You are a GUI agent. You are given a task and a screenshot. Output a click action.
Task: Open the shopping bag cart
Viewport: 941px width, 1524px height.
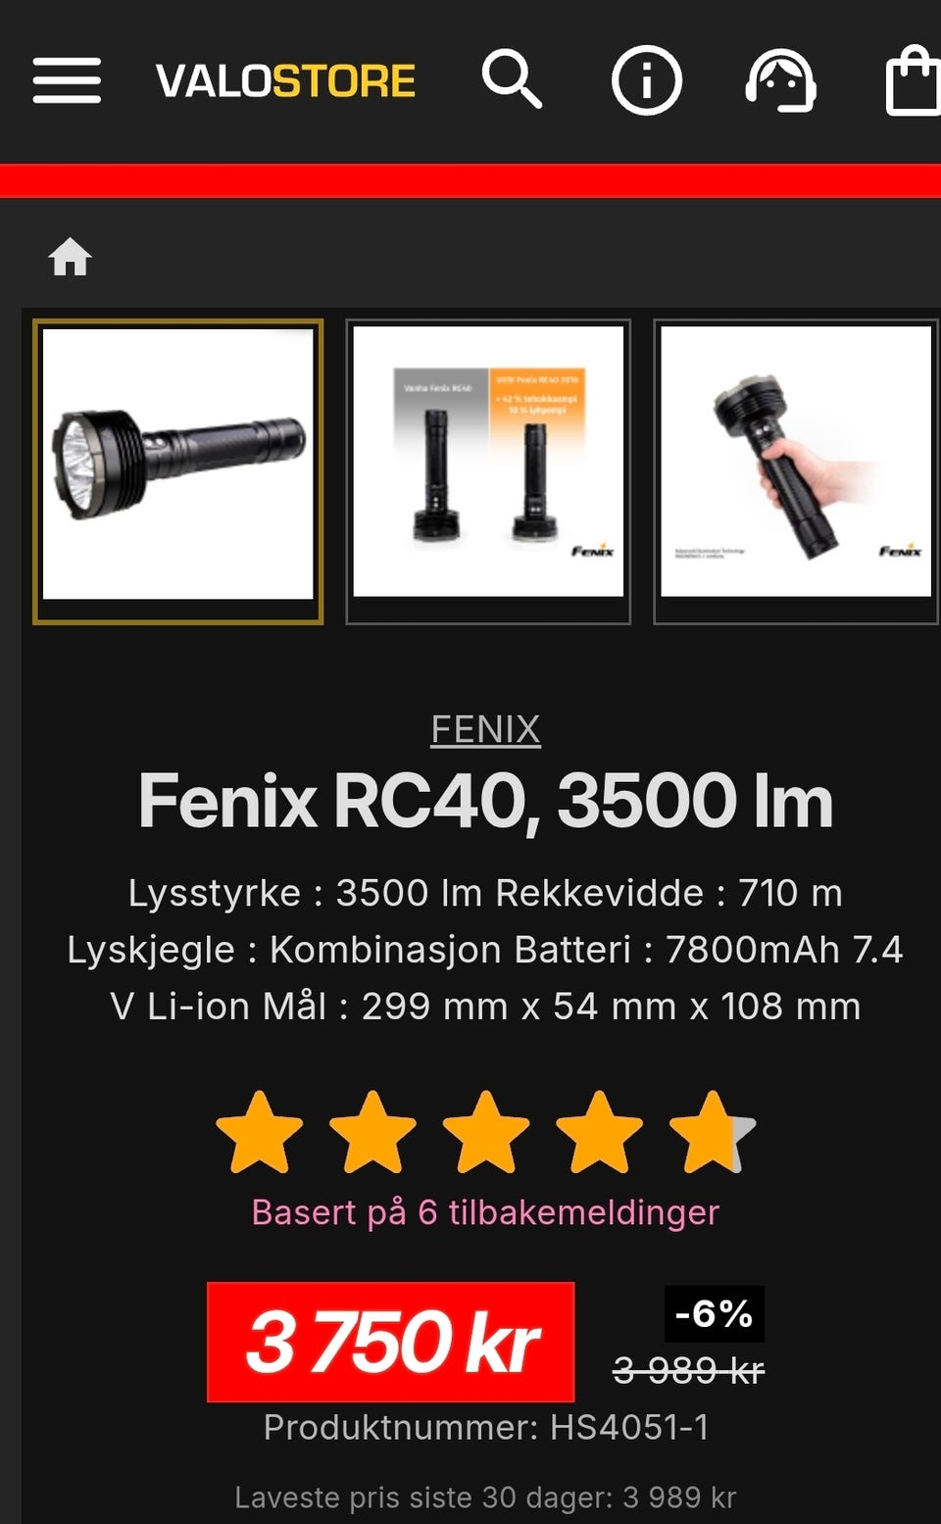[914, 80]
